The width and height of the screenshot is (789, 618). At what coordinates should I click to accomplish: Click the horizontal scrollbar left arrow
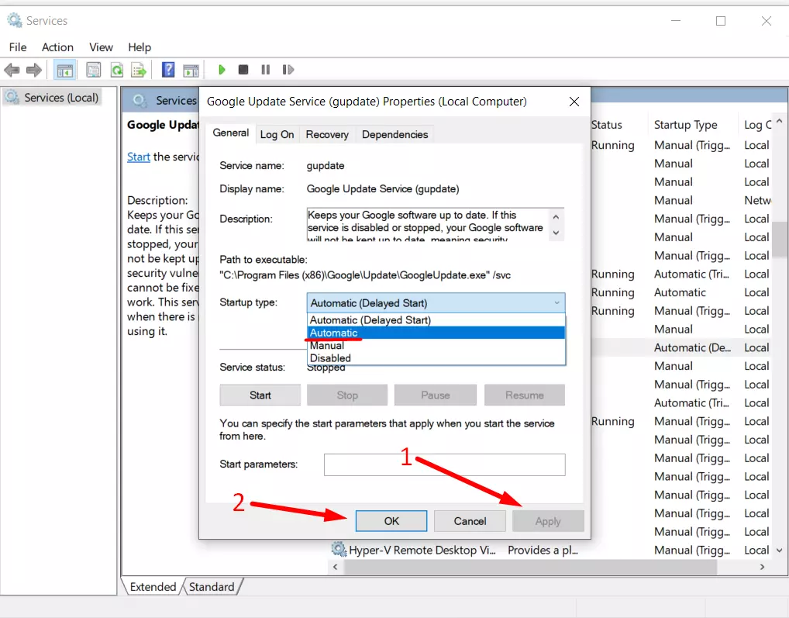335,567
